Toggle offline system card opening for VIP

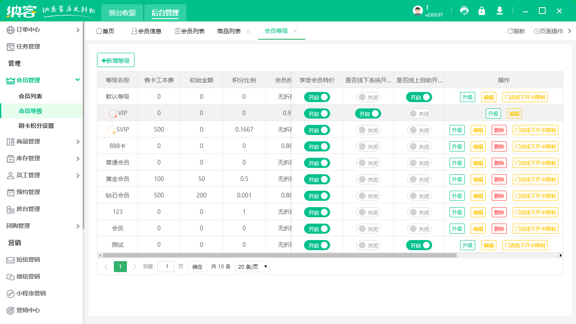(368, 113)
